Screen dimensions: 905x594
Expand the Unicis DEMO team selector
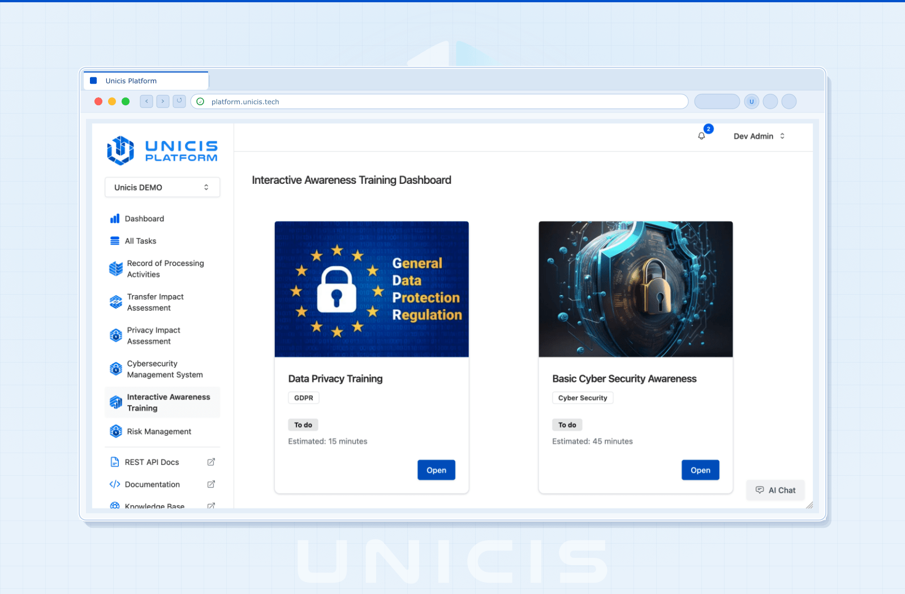tap(162, 187)
